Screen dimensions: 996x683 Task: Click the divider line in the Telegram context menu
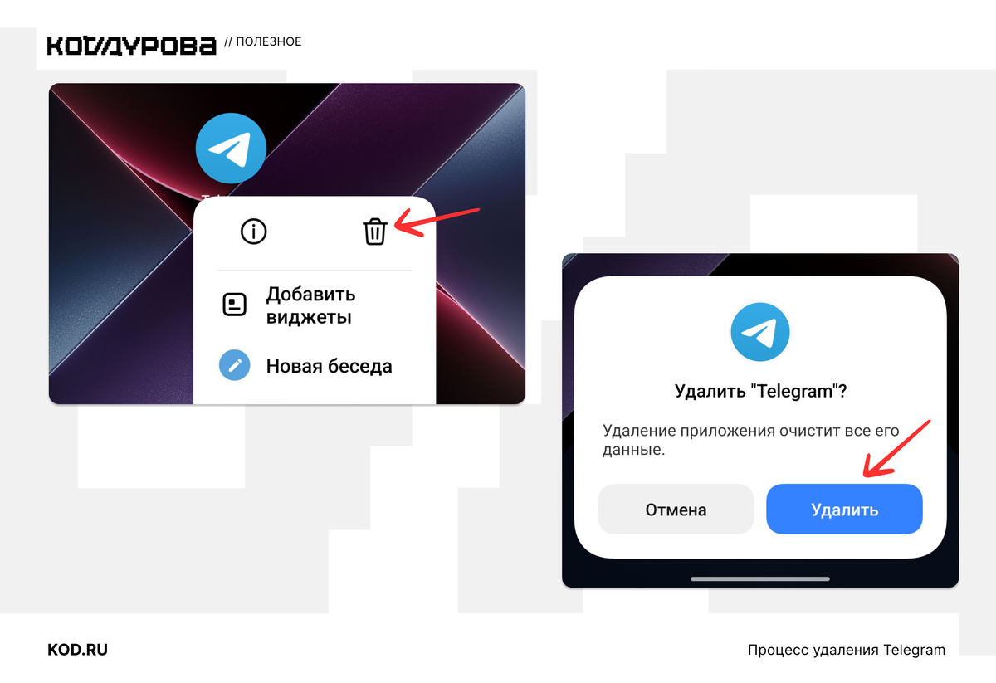point(315,271)
